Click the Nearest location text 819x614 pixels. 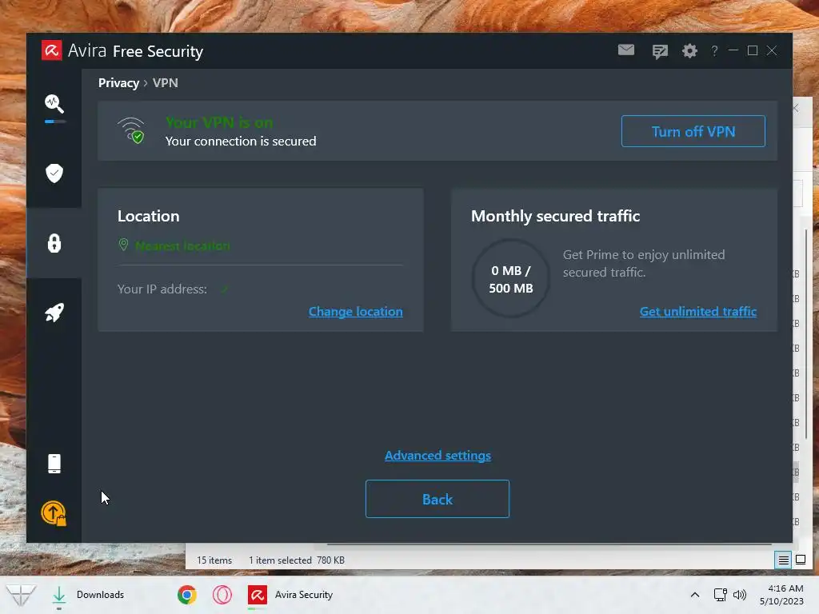pyautogui.click(x=182, y=246)
